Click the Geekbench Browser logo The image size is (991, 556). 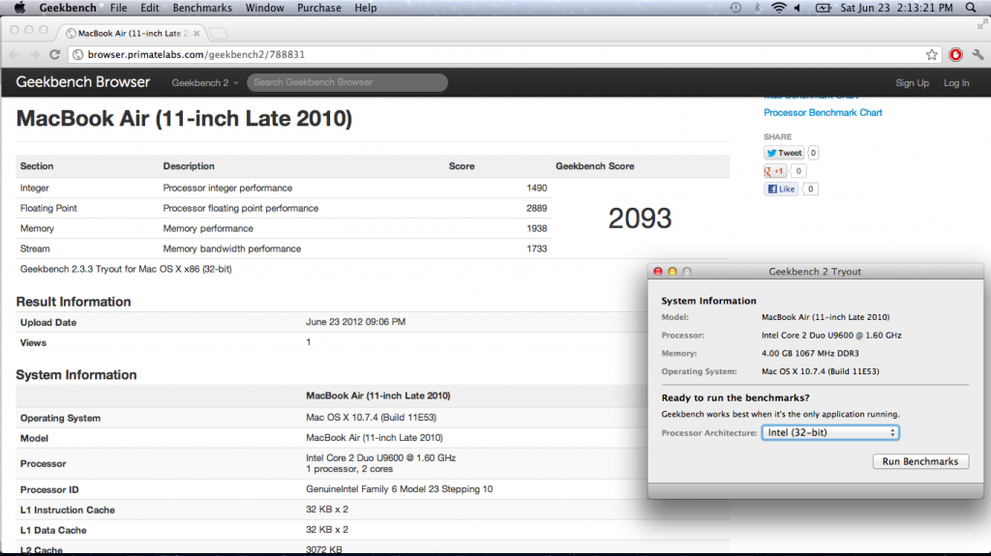pyautogui.click(x=83, y=82)
